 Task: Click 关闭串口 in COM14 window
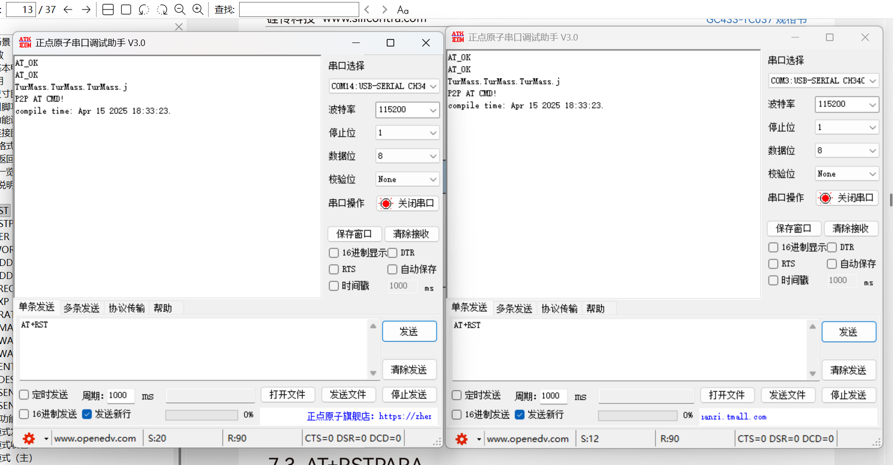tap(407, 203)
